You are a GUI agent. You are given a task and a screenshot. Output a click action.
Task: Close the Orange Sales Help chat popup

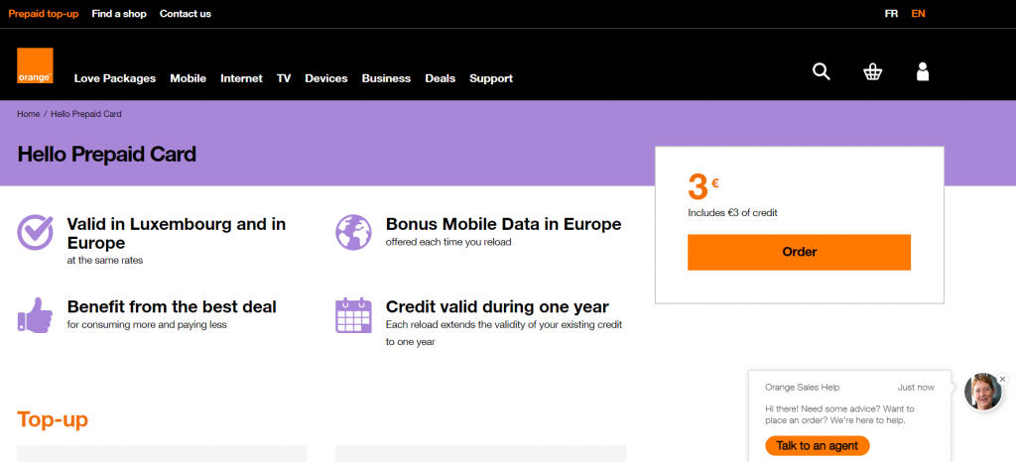pos(1002,379)
